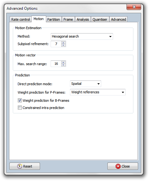Open the Advanced tab
The height and width of the screenshot is (181, 149).
pos(118,19)
